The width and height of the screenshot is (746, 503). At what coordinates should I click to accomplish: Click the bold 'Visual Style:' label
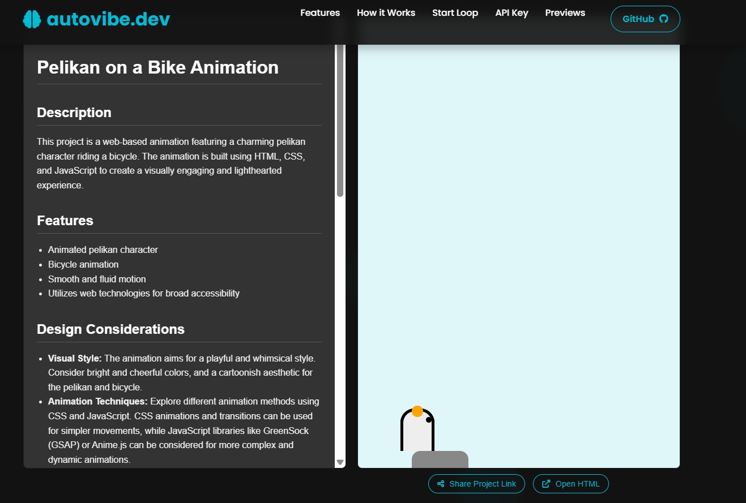pos(75,358)
